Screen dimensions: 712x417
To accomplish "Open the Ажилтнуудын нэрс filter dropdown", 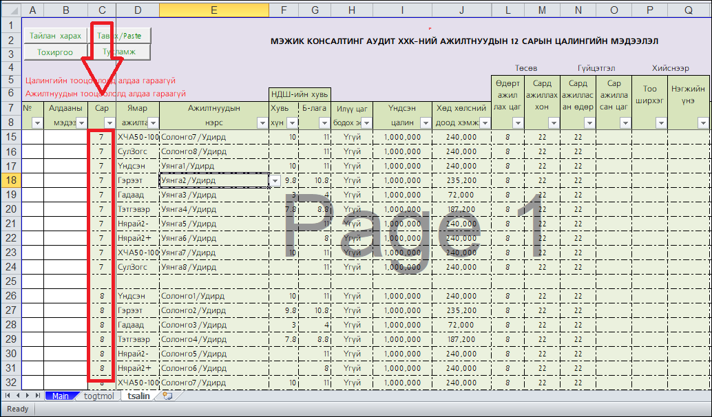I will coord(262,122).
